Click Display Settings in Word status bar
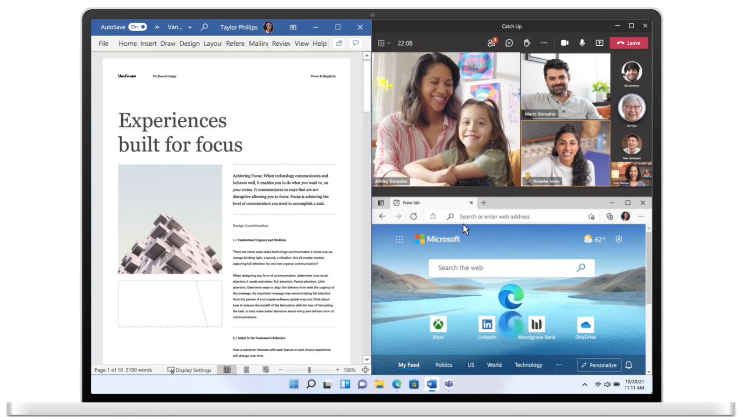741x417 pixels. (x=189, y=370)
